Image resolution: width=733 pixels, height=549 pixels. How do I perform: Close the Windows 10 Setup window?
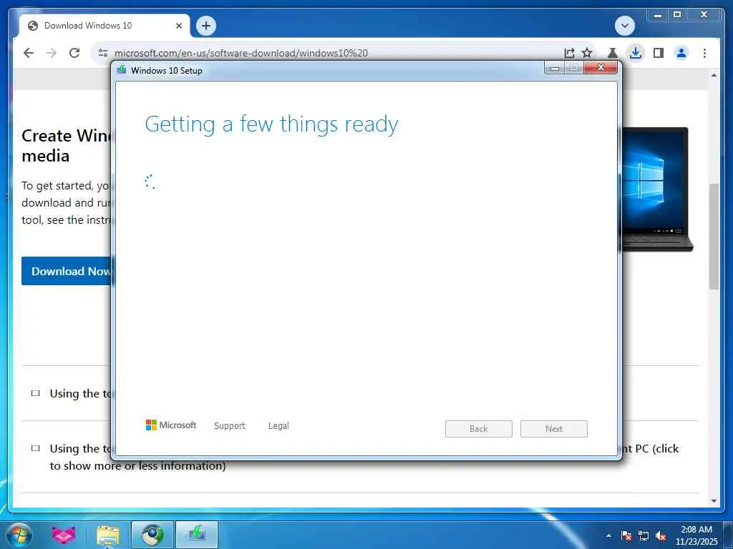(601, 68)
